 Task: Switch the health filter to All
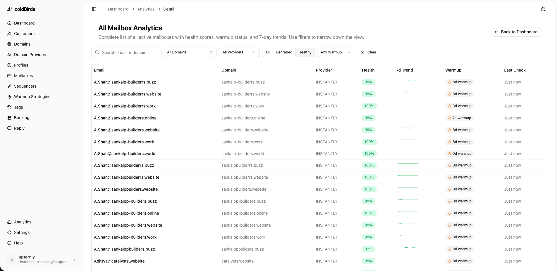click(267, 52)
